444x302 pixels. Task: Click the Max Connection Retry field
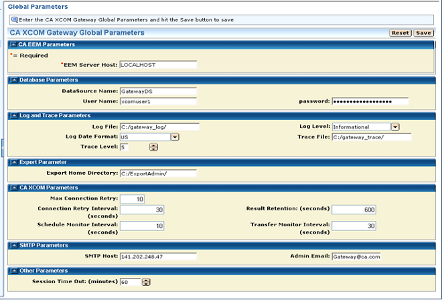coord(132,199)
